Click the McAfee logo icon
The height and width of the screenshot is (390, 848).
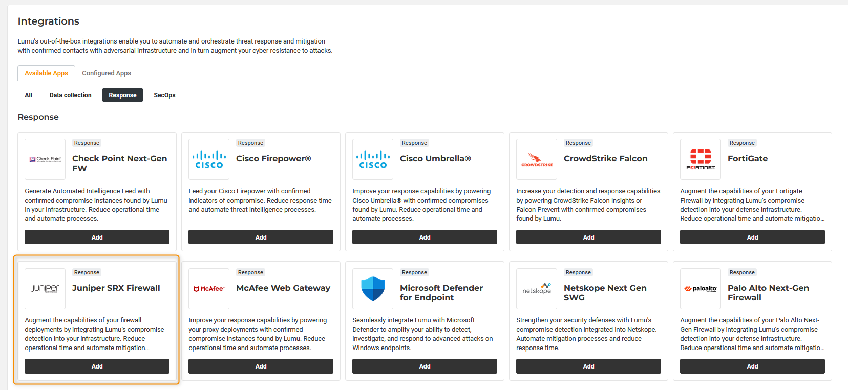coord(209,289)
